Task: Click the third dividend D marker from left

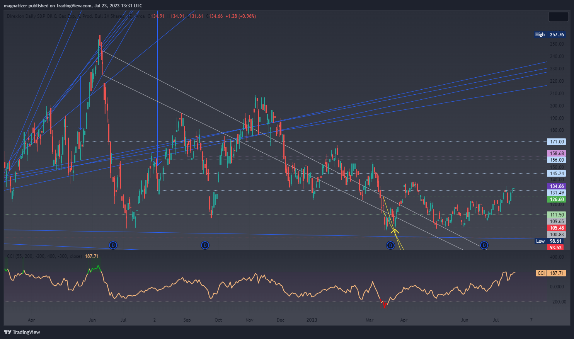Action: coord(390,245)
